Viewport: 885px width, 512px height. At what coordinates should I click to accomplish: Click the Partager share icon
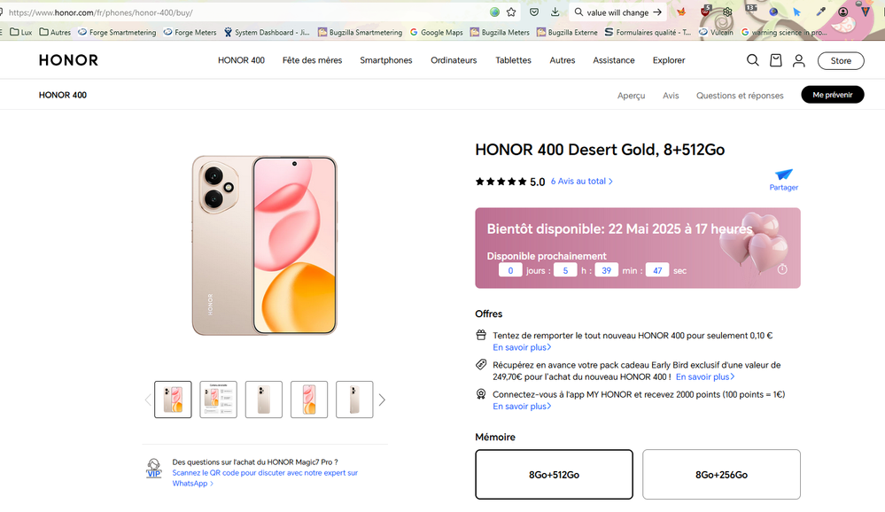pos(783,175)
